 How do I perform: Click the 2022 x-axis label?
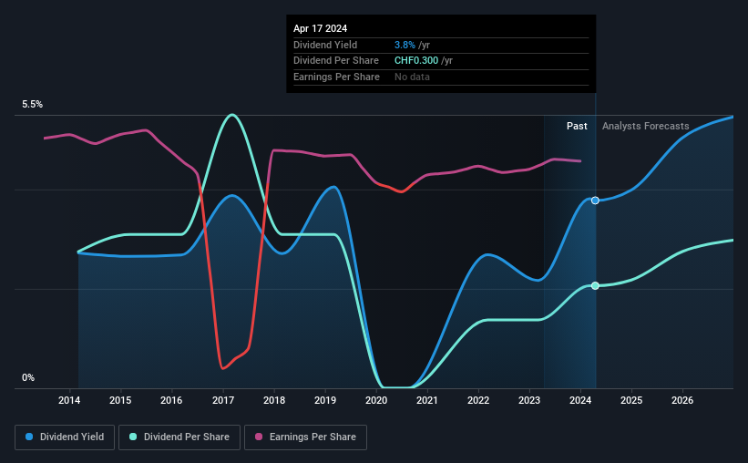coord(478,400)
